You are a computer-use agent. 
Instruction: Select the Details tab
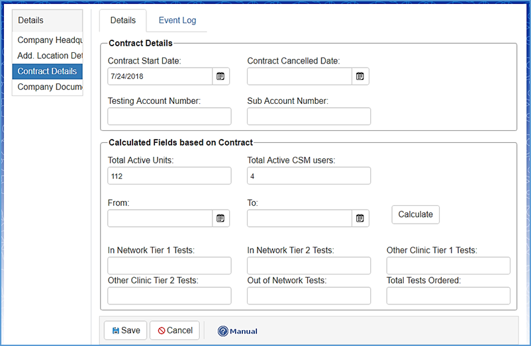(122, 21)
